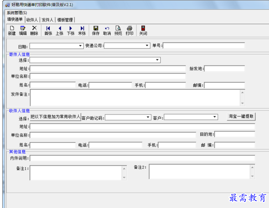
Task: Click the sender 邮编 field
Action: 225,85
